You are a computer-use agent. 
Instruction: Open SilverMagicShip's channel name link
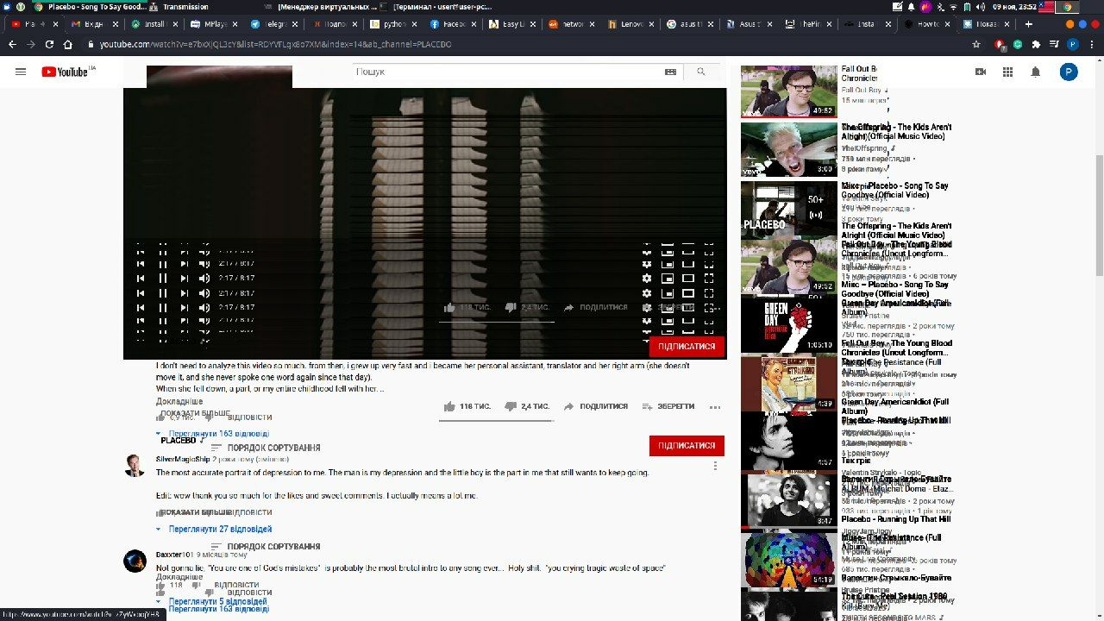183,460
